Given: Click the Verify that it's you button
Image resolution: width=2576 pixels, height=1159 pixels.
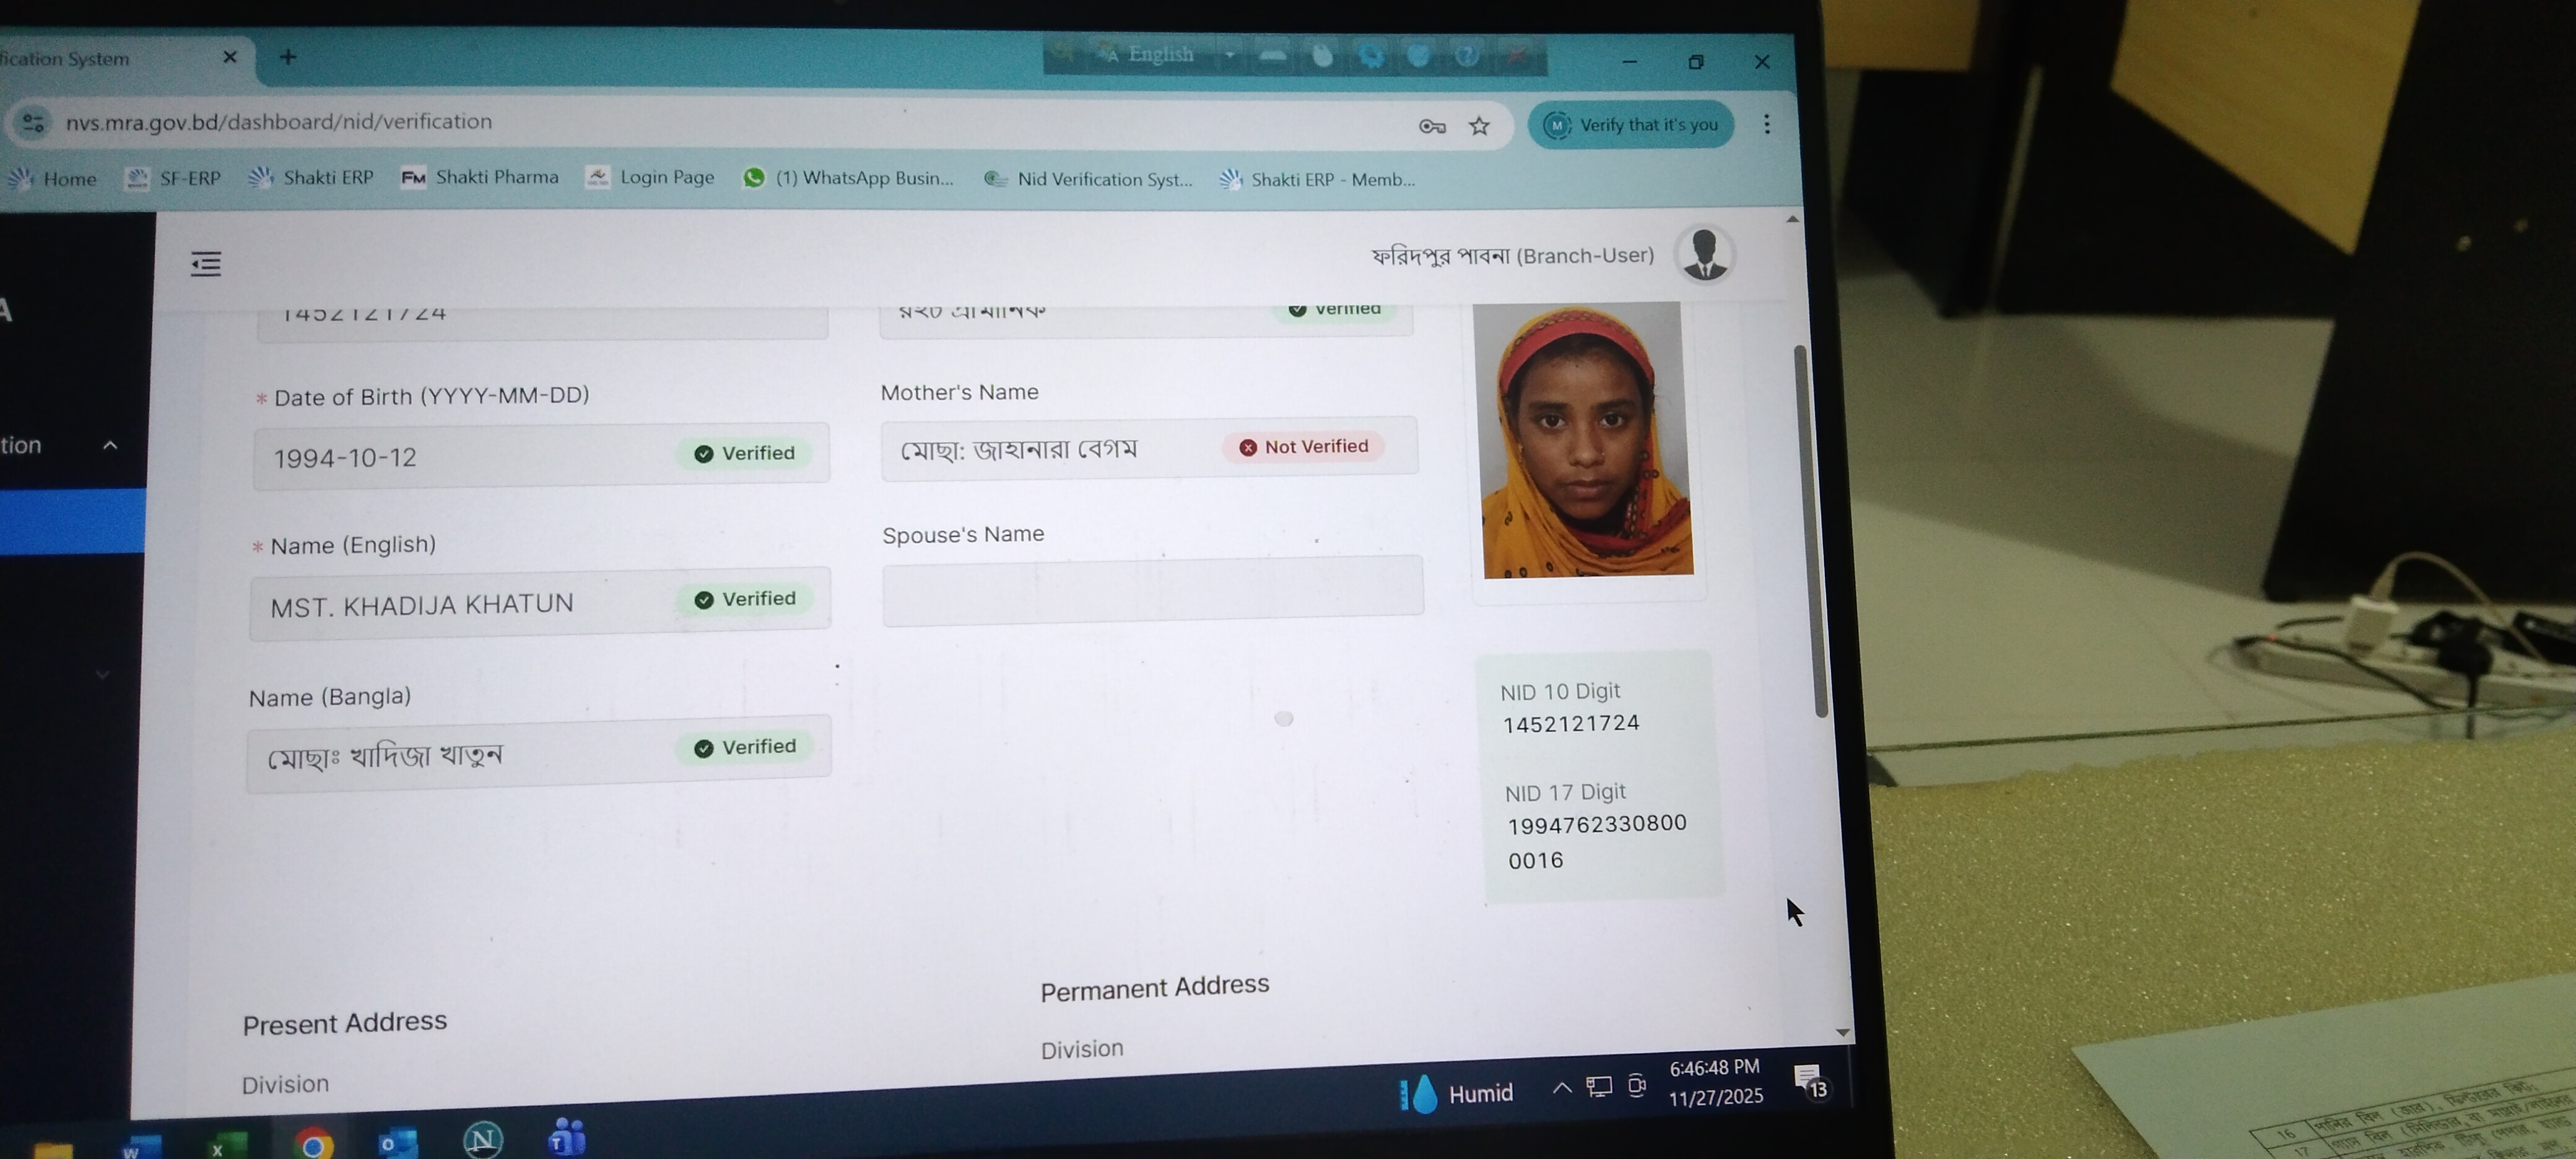Looking at the screenshot, I should 1631,125.
